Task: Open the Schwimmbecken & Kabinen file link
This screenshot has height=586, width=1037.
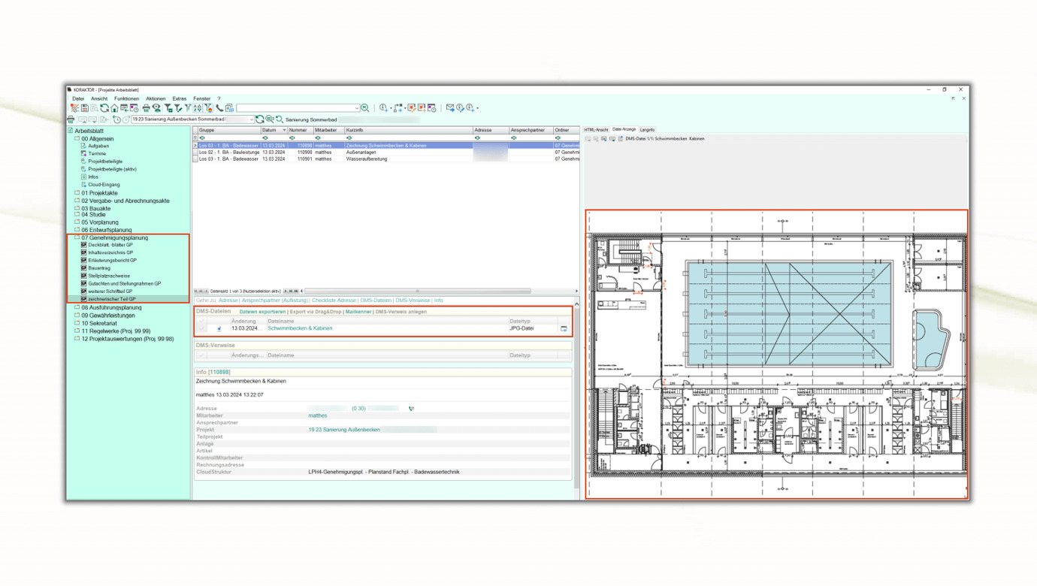Action: (300, 328)
